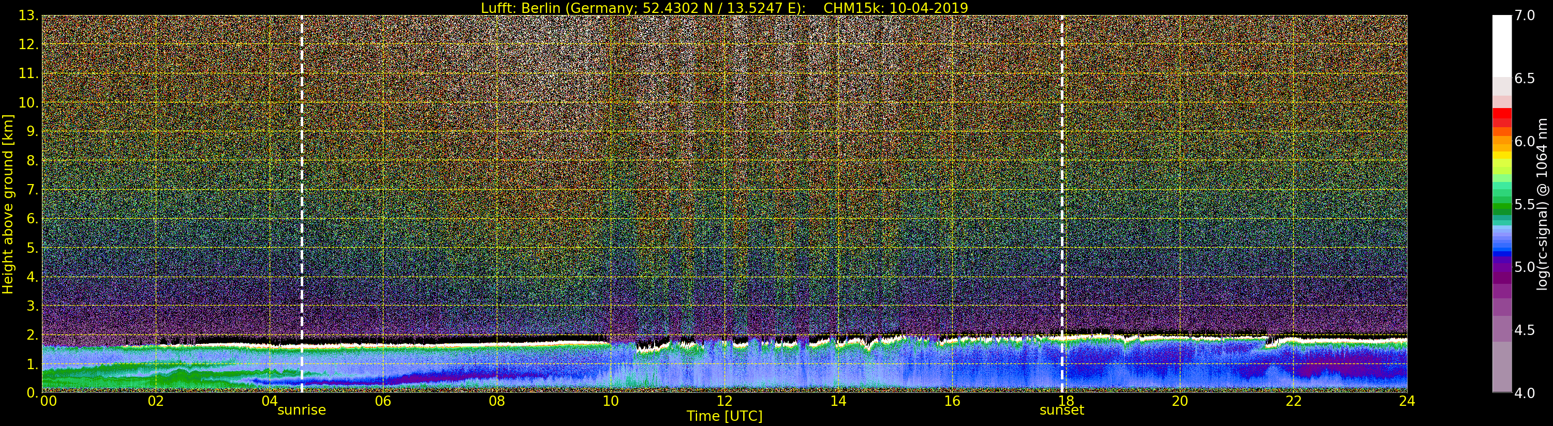Click the 08 hour tick on time axis
This screenshot has height=426, width=1553.
[x=497, y=401]
